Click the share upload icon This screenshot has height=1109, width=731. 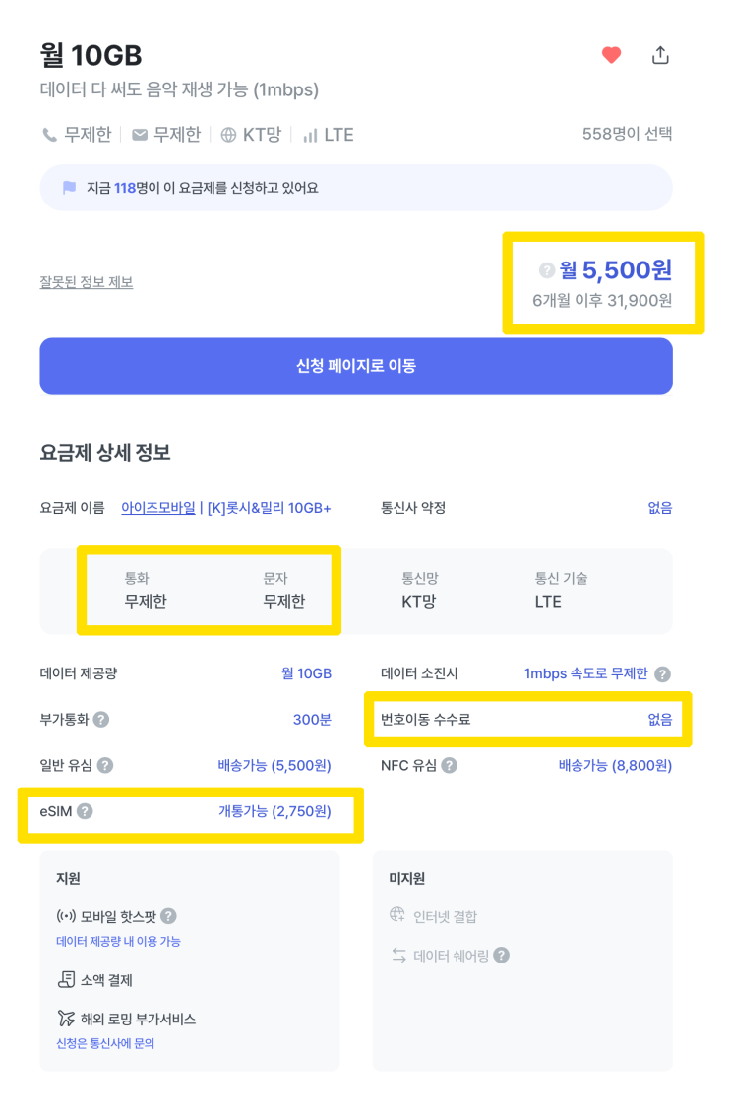[660, 55]
